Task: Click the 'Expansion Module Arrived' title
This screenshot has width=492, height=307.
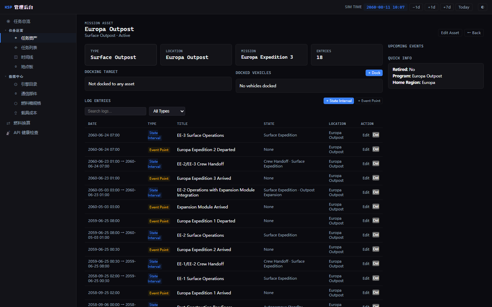Action: pos(202,207)
